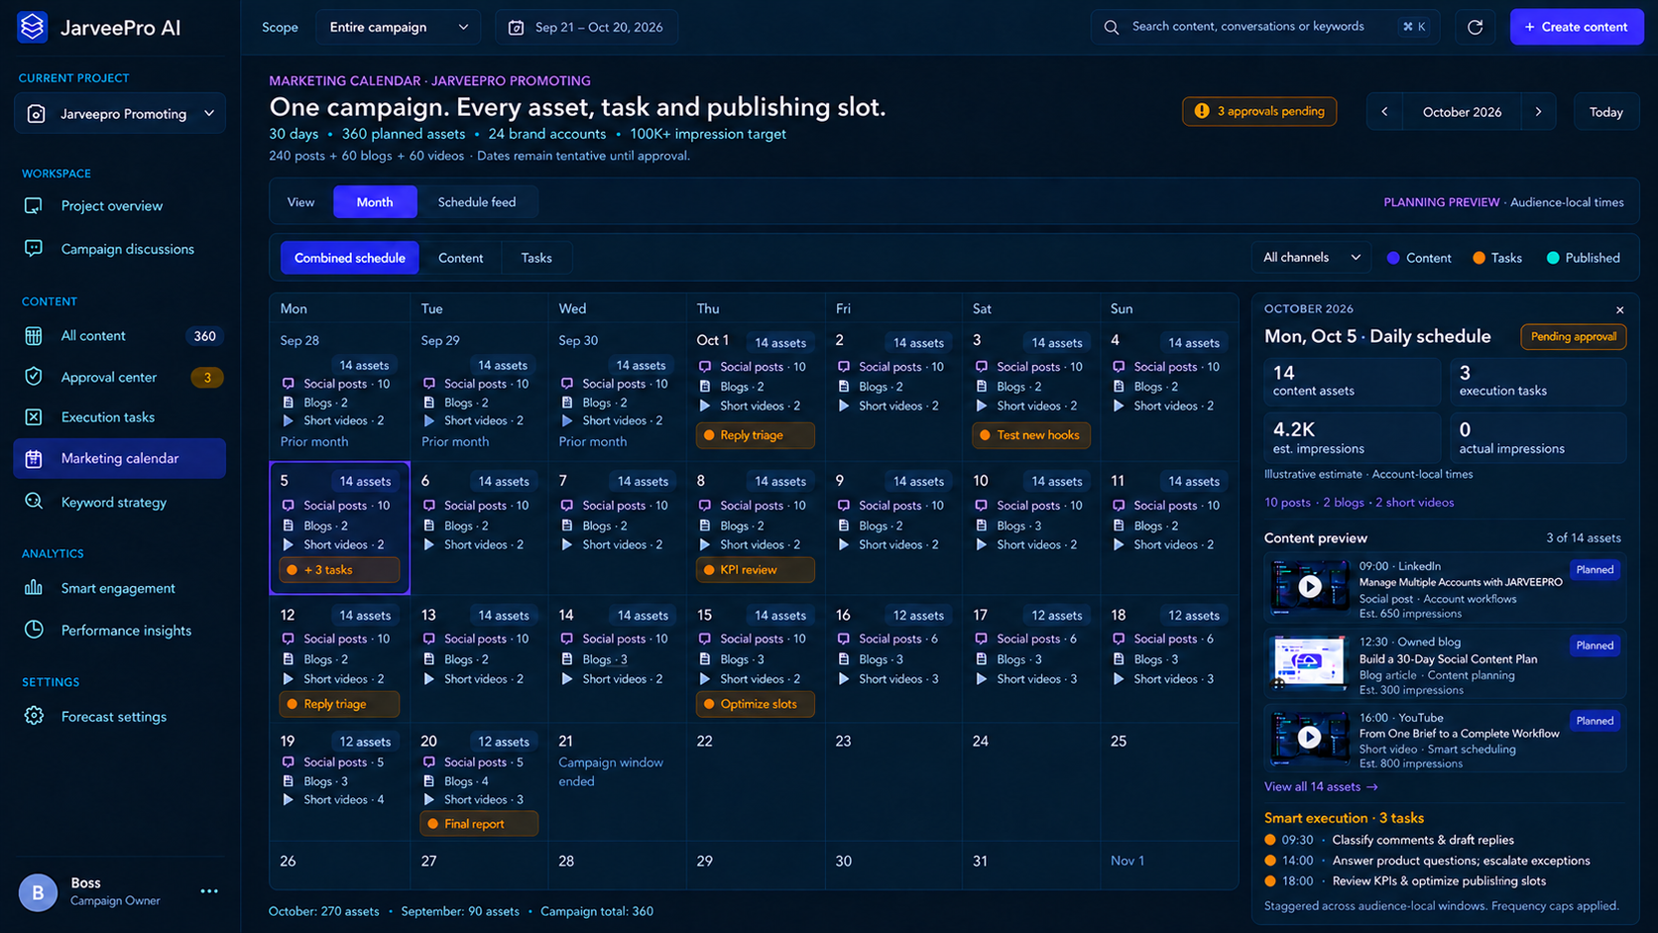Click the 14:00 Answer product questions task
The image size is (1658, 933).
[x=1427, y=861]
